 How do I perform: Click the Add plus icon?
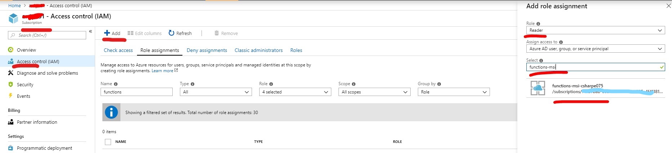107,33
